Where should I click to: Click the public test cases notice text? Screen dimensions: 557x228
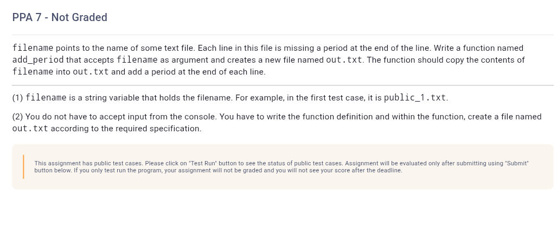[281, 167]
